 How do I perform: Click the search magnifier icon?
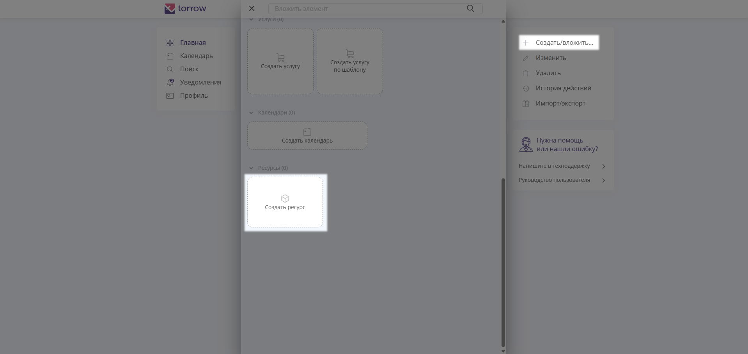point(470,9)
